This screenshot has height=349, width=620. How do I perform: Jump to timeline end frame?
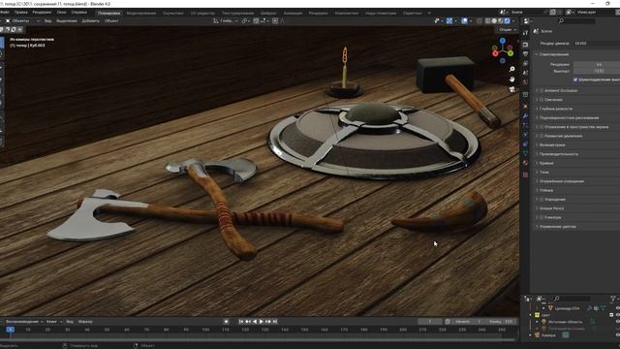point(275,322)
